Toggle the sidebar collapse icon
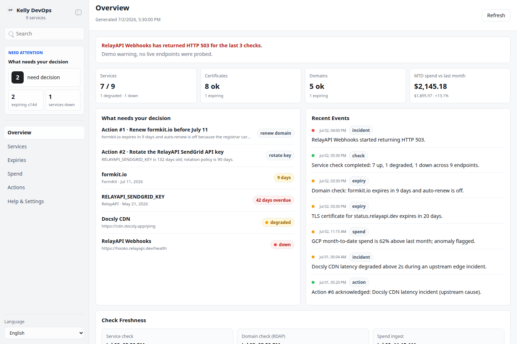 [x=78, y=13]
